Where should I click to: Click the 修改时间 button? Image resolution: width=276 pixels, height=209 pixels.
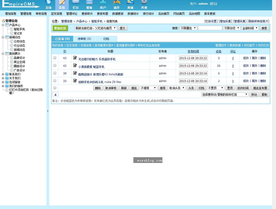pyautogui.click(x=243, y=88)
